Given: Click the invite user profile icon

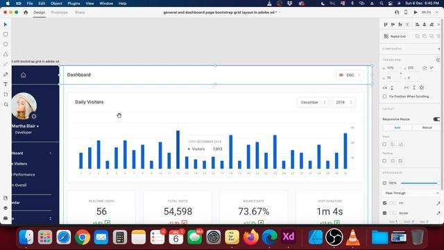Looking at the screenshot, I should click(x=397, y=12).
